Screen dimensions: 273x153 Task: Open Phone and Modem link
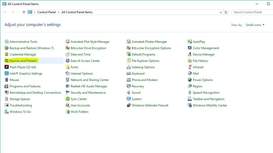pos(145,80)
